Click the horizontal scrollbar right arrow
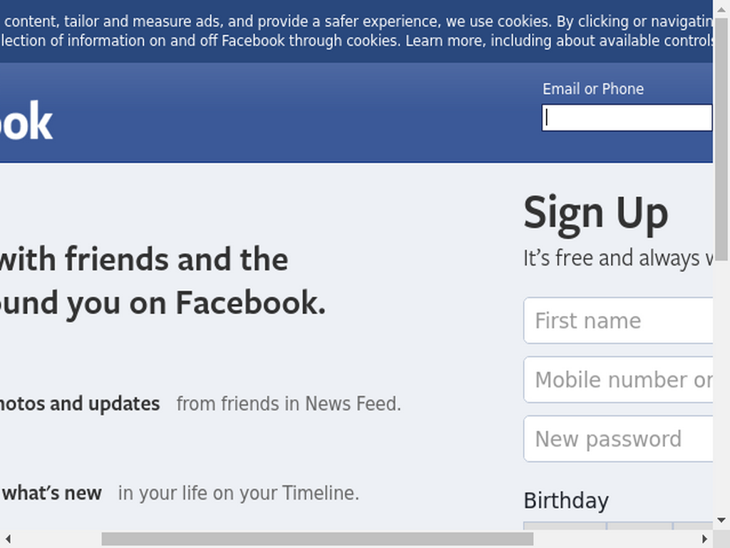 (x=704, y=539)
